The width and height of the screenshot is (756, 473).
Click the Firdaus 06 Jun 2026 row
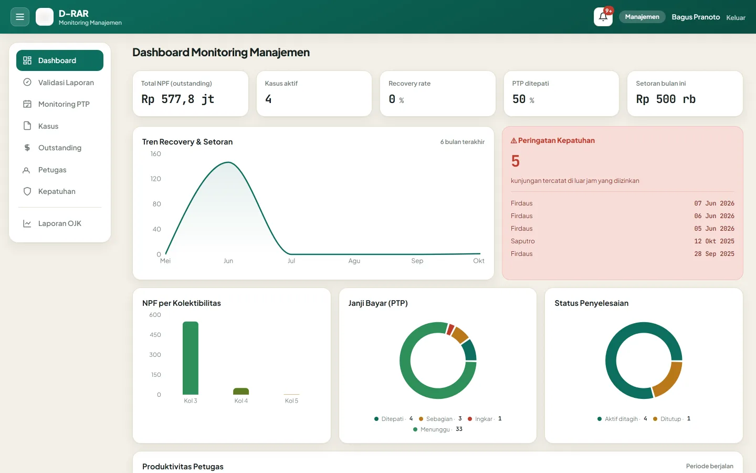623,216
